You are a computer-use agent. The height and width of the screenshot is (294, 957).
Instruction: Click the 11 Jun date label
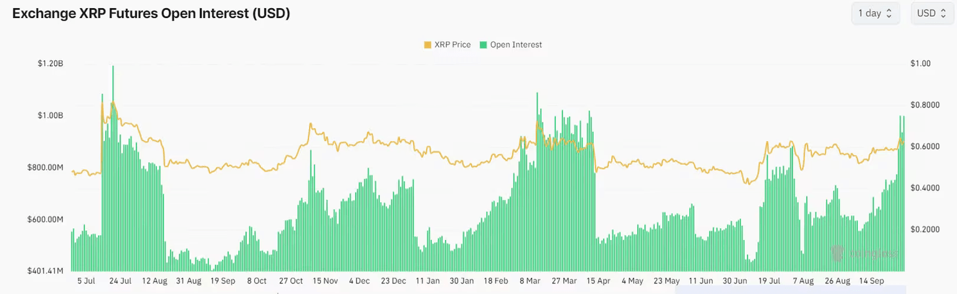pyautogui.click(x=700, y=281)
